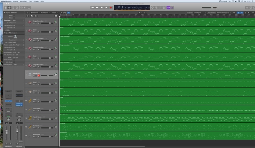Click the Woodwinds track instrument icon
This screenshot has height=148, width=255.
click(30, 136)
